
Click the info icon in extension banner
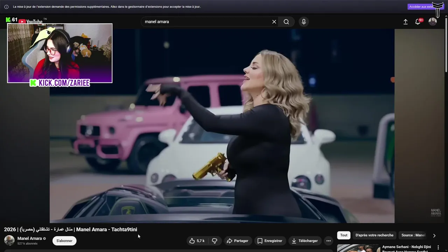click(6, 7)
